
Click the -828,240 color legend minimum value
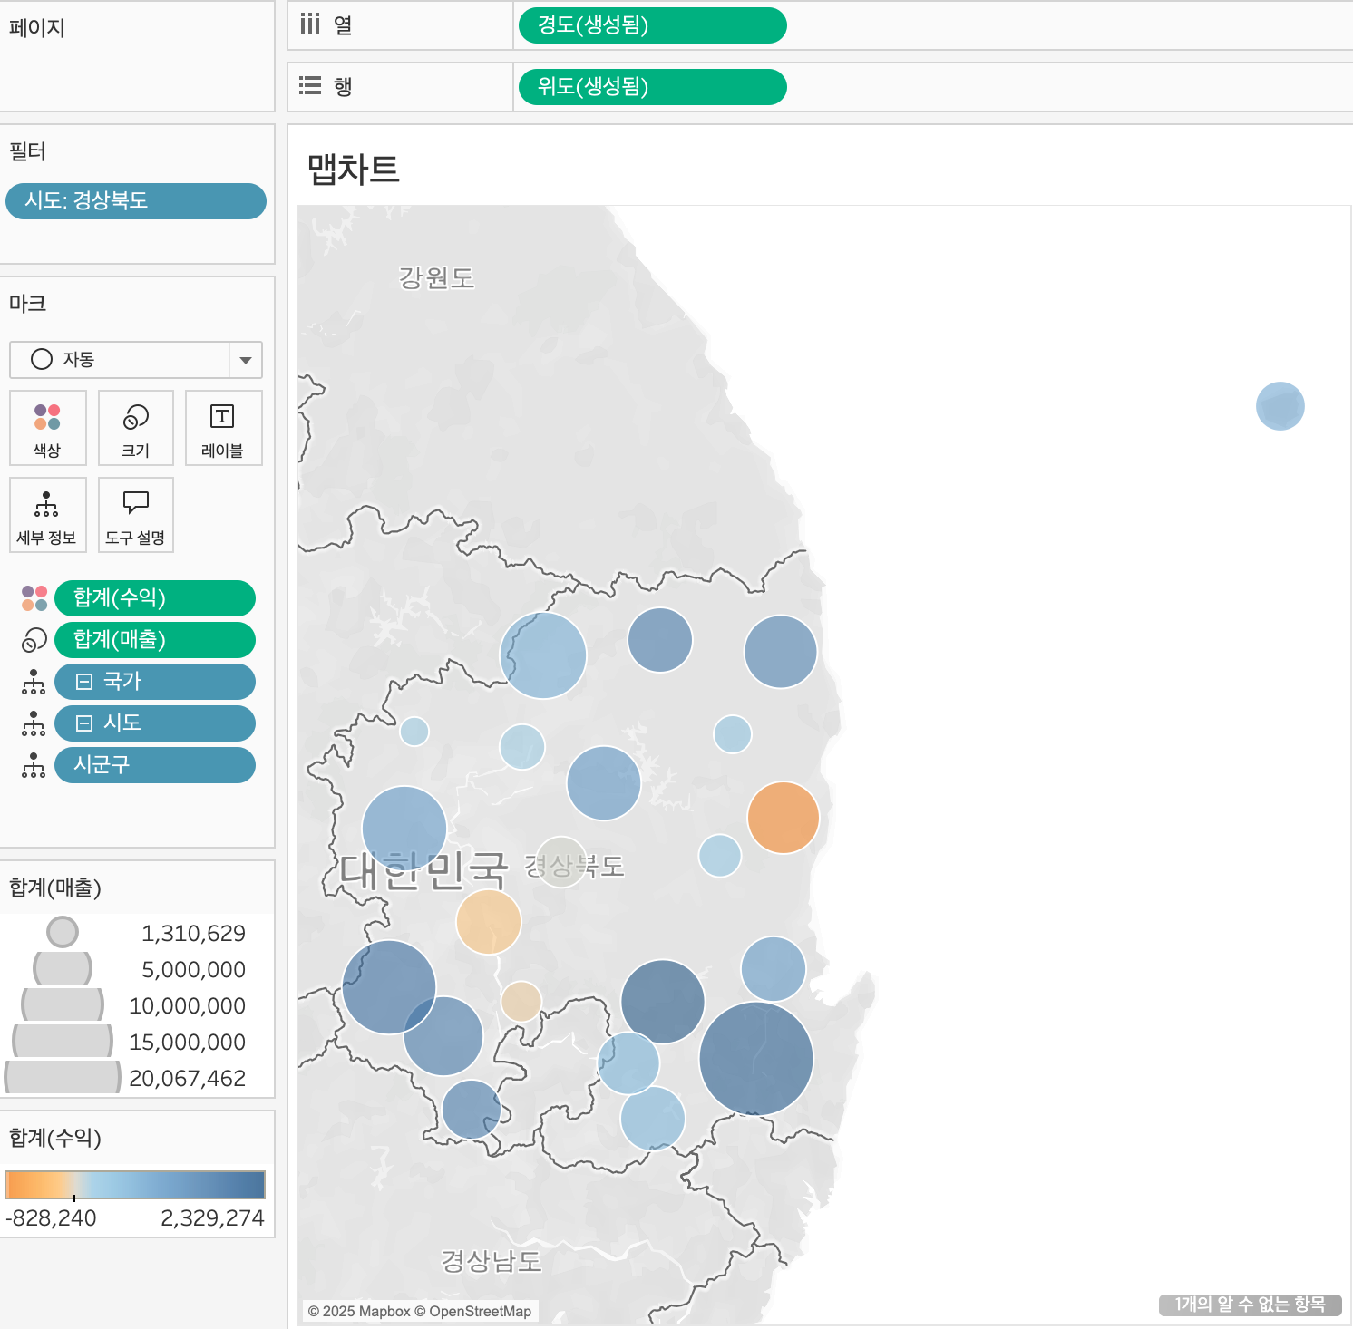point(52,1218)
